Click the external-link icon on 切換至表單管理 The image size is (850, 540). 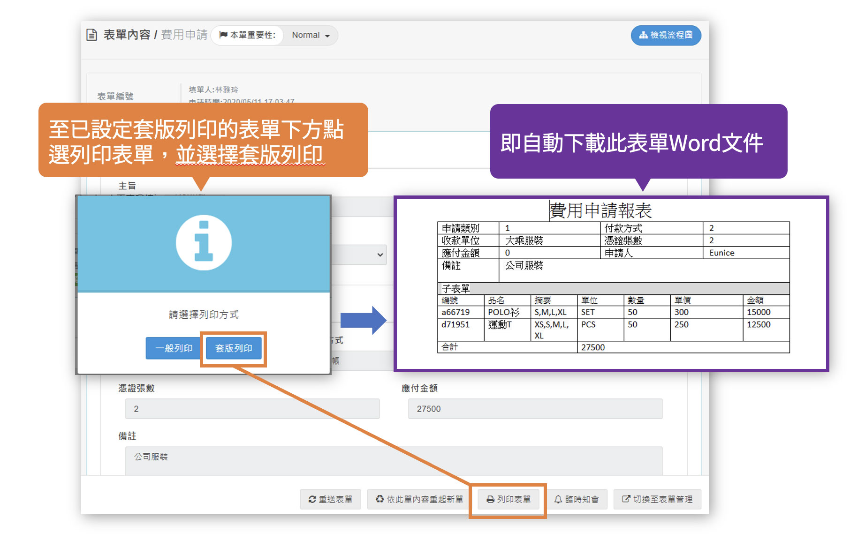pos(626,499)
